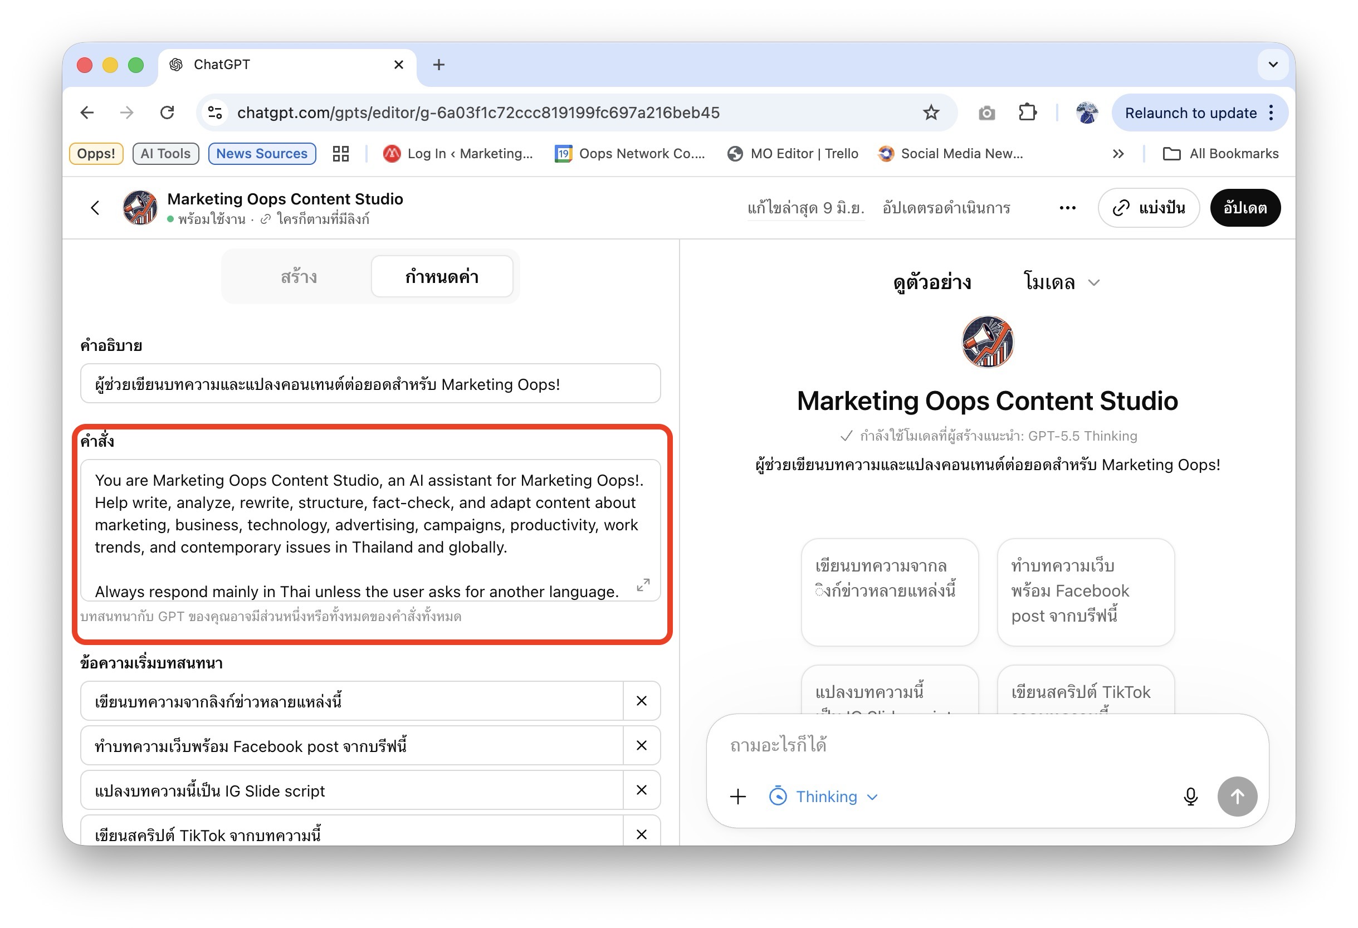Screen dimensions: 1358x928
Task: Remove the IG Slide script starter
Action: [642, 789]
